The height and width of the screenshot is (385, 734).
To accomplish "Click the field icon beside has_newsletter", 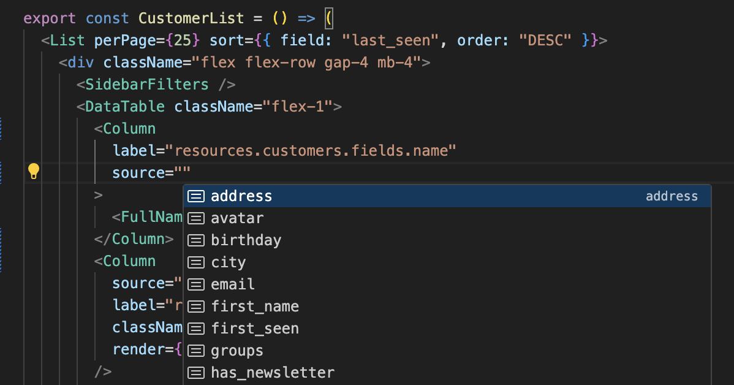I will [x=196, y=372].
